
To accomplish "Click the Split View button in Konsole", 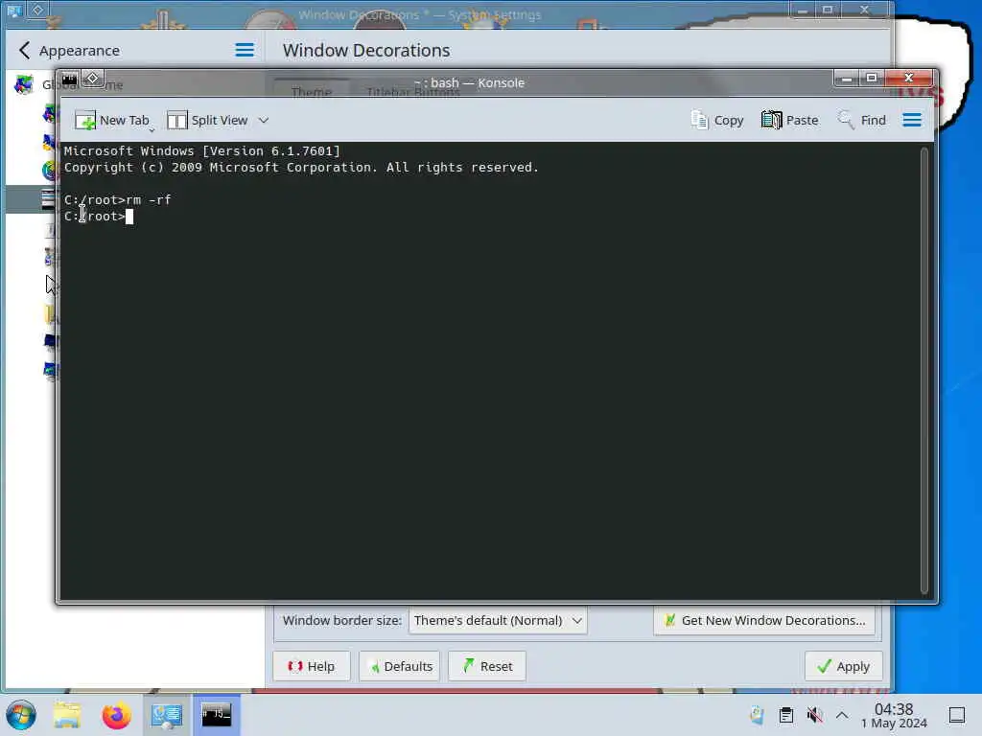I will [x=207, y=120].
